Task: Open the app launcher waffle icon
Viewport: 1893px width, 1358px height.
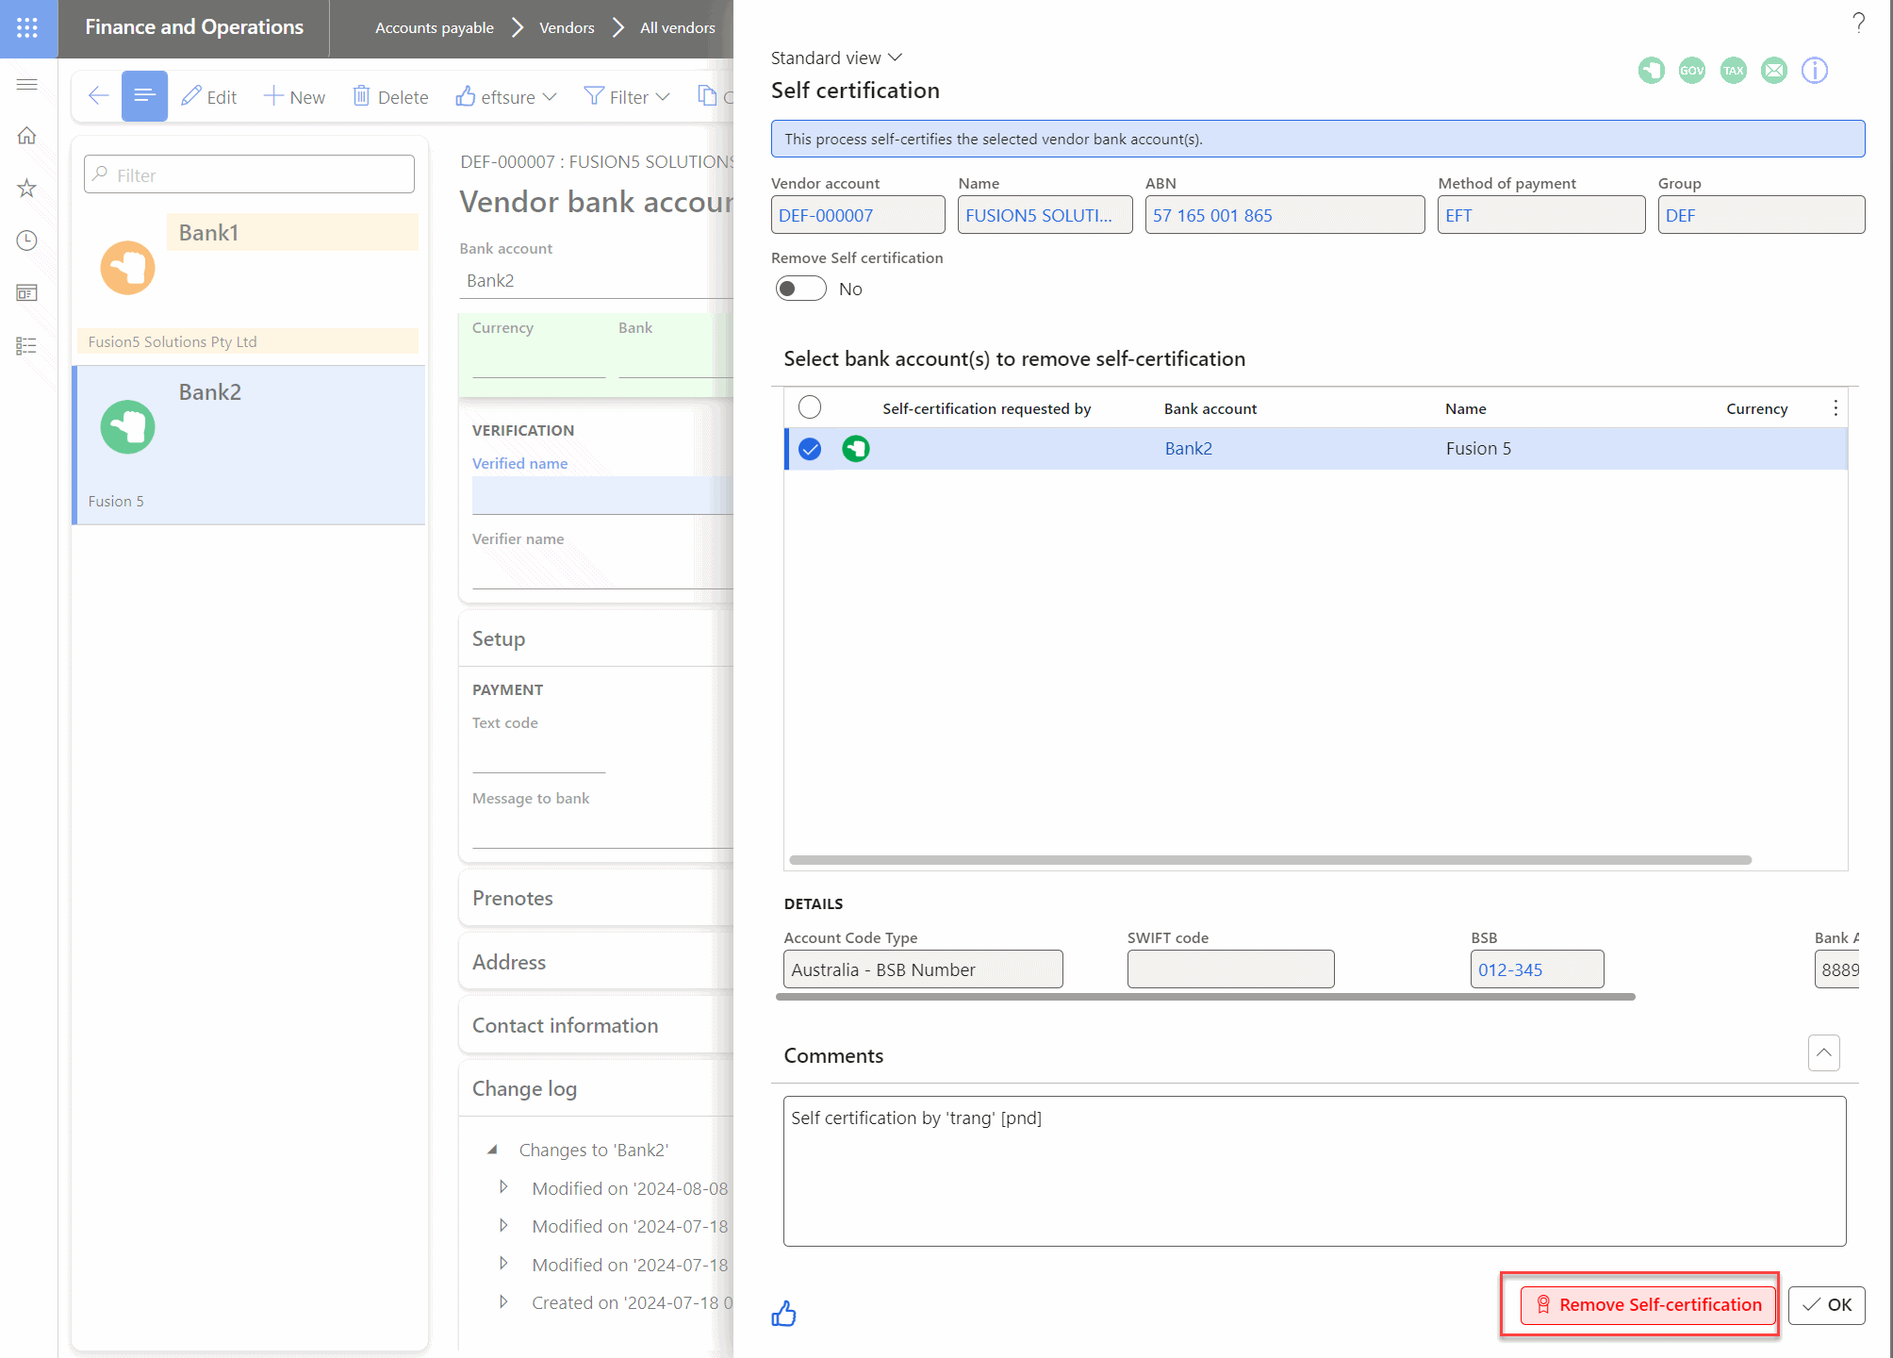Action: [28, 28]
